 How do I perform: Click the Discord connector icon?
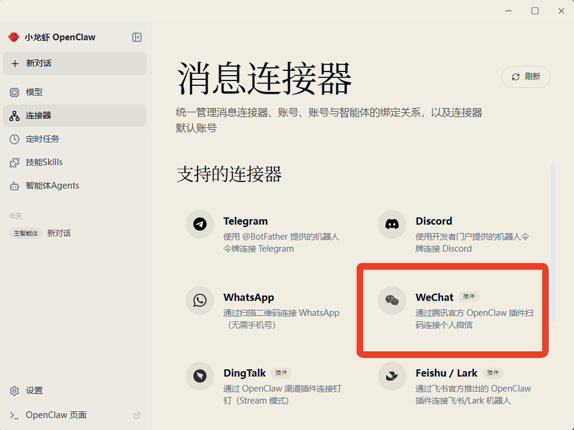(392, 224)
